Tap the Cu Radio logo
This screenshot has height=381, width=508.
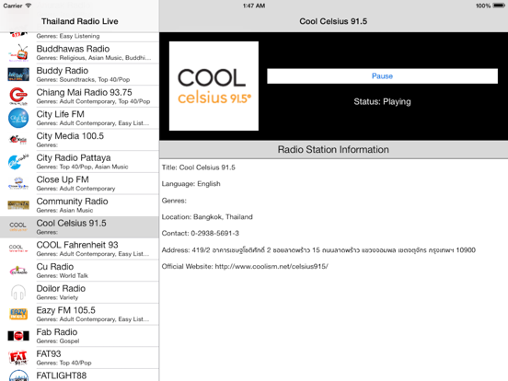pos(18,271)
